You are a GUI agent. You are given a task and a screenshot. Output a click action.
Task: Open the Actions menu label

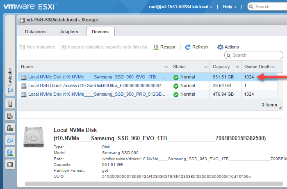pyautogui.click(x=232, y=47)
